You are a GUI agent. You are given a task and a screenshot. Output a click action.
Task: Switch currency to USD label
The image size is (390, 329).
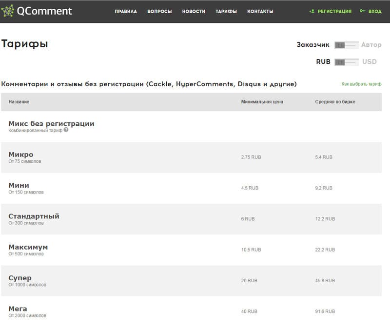[x=370, y=62]
